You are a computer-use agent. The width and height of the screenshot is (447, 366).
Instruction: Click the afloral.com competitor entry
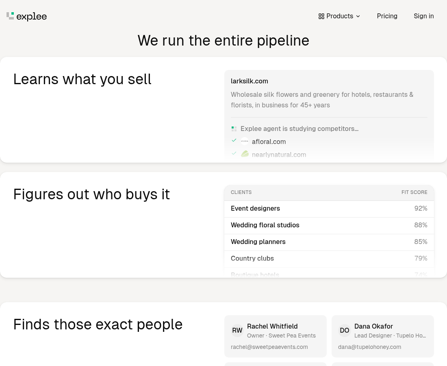pyautogui.click(x=269, y=142)
